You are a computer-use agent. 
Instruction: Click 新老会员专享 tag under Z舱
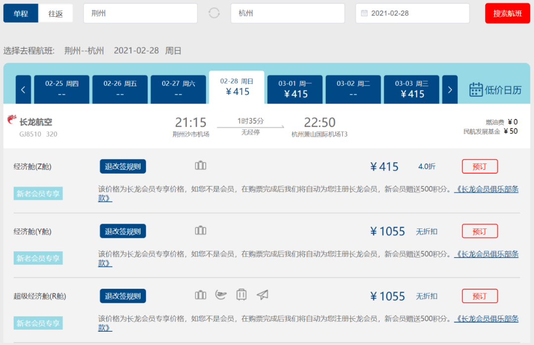click(38, 193)
